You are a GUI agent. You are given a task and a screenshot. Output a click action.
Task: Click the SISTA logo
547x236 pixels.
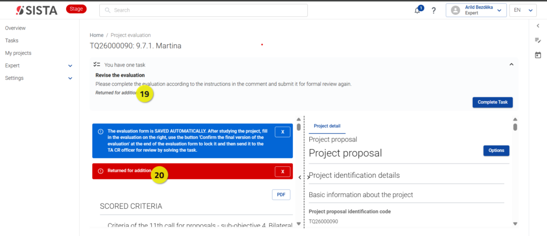click(37, 11)
